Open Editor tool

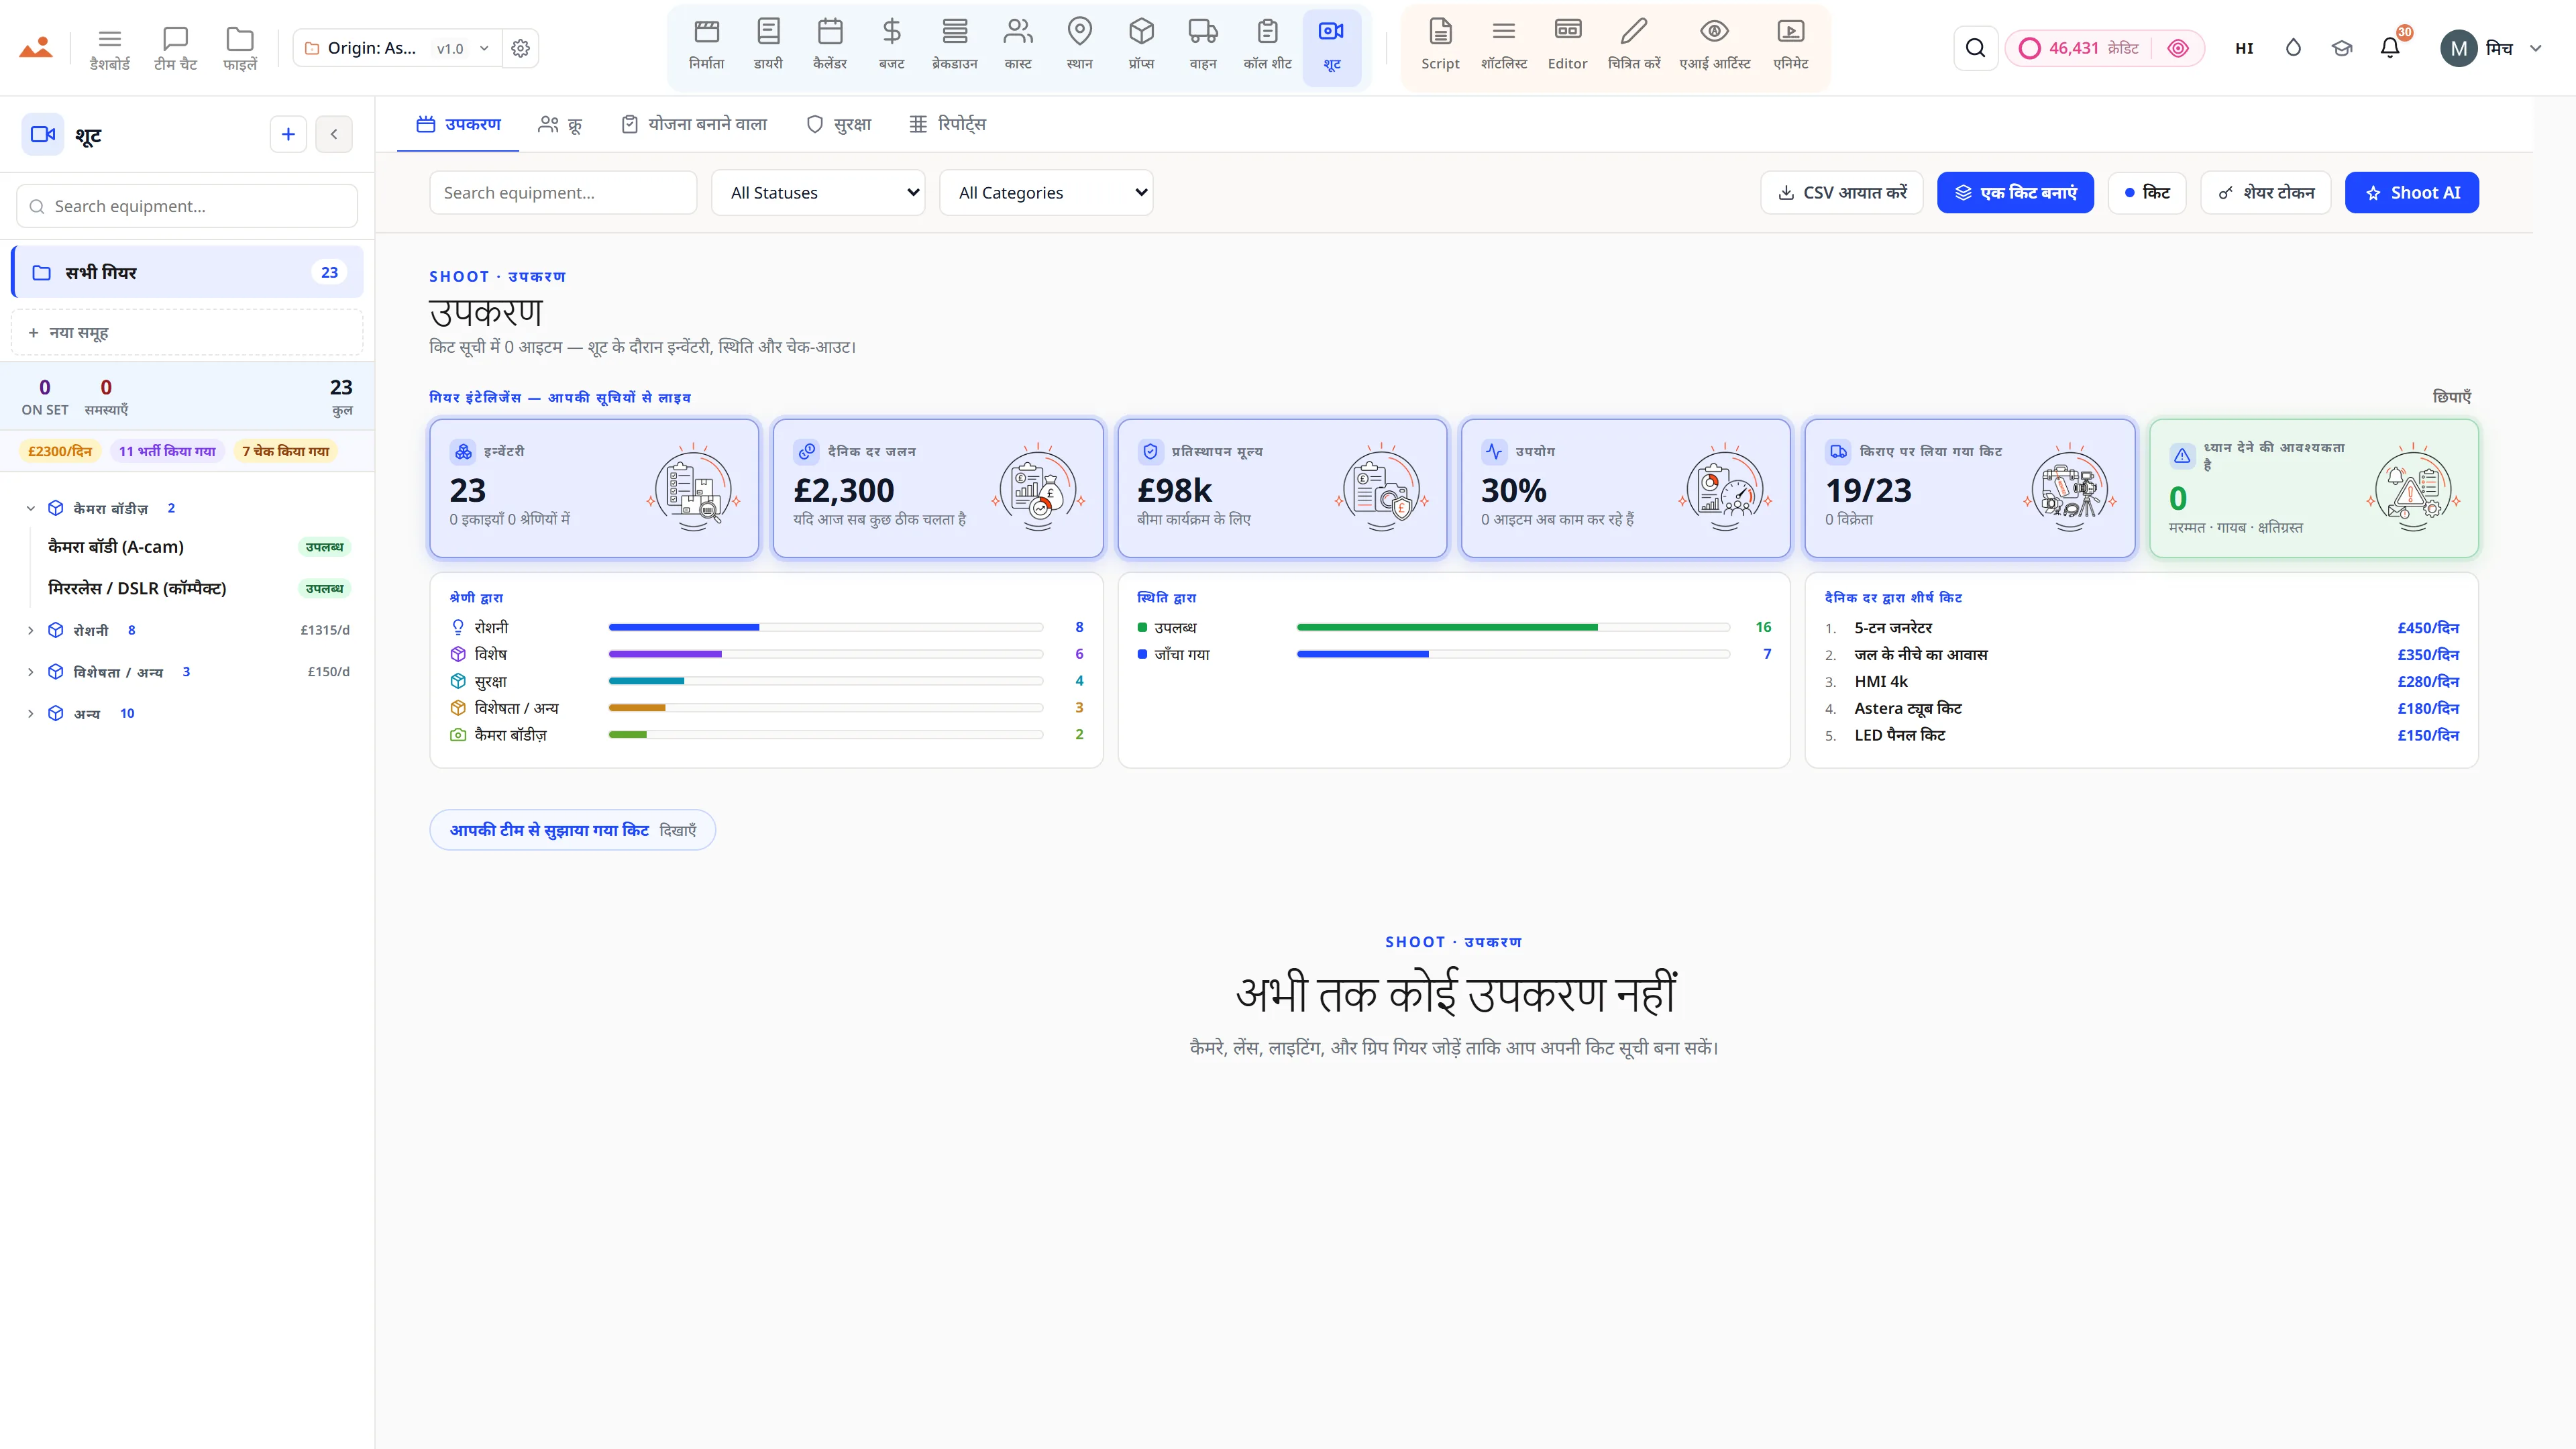click(1567, 47)
